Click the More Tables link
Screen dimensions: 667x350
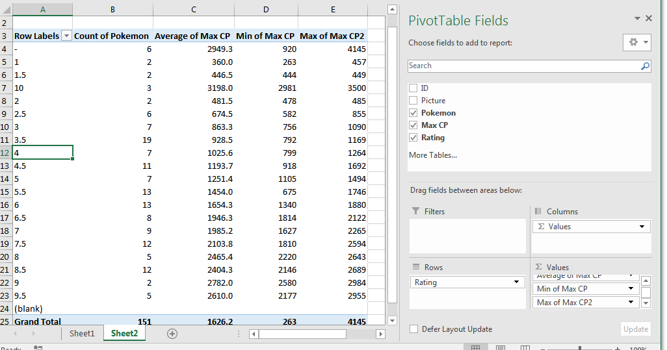click(x=432, y=155)
